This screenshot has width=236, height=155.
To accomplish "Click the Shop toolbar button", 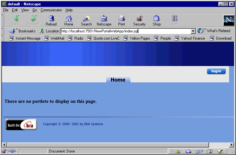I will coord(157,20).
